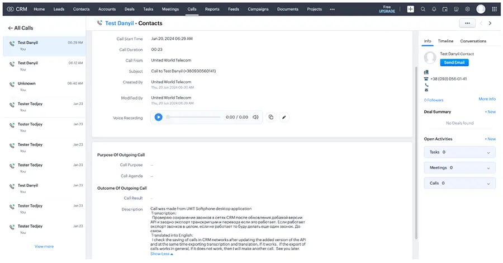503x263 pixels.
Task: Expand the Meetings 0 section
Action: pos(460,168)
